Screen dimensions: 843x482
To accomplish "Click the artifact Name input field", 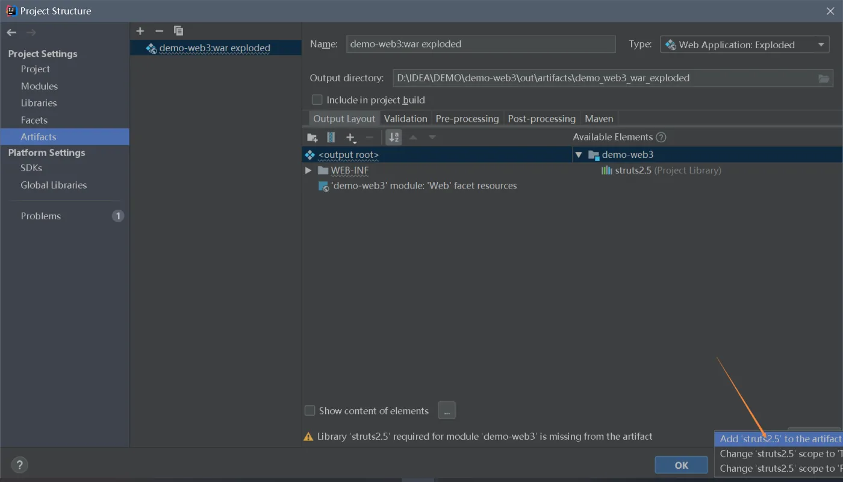I will pos(481,44).
